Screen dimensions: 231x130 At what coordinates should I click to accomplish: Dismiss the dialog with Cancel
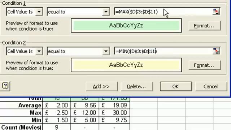[x=211, y=87]
